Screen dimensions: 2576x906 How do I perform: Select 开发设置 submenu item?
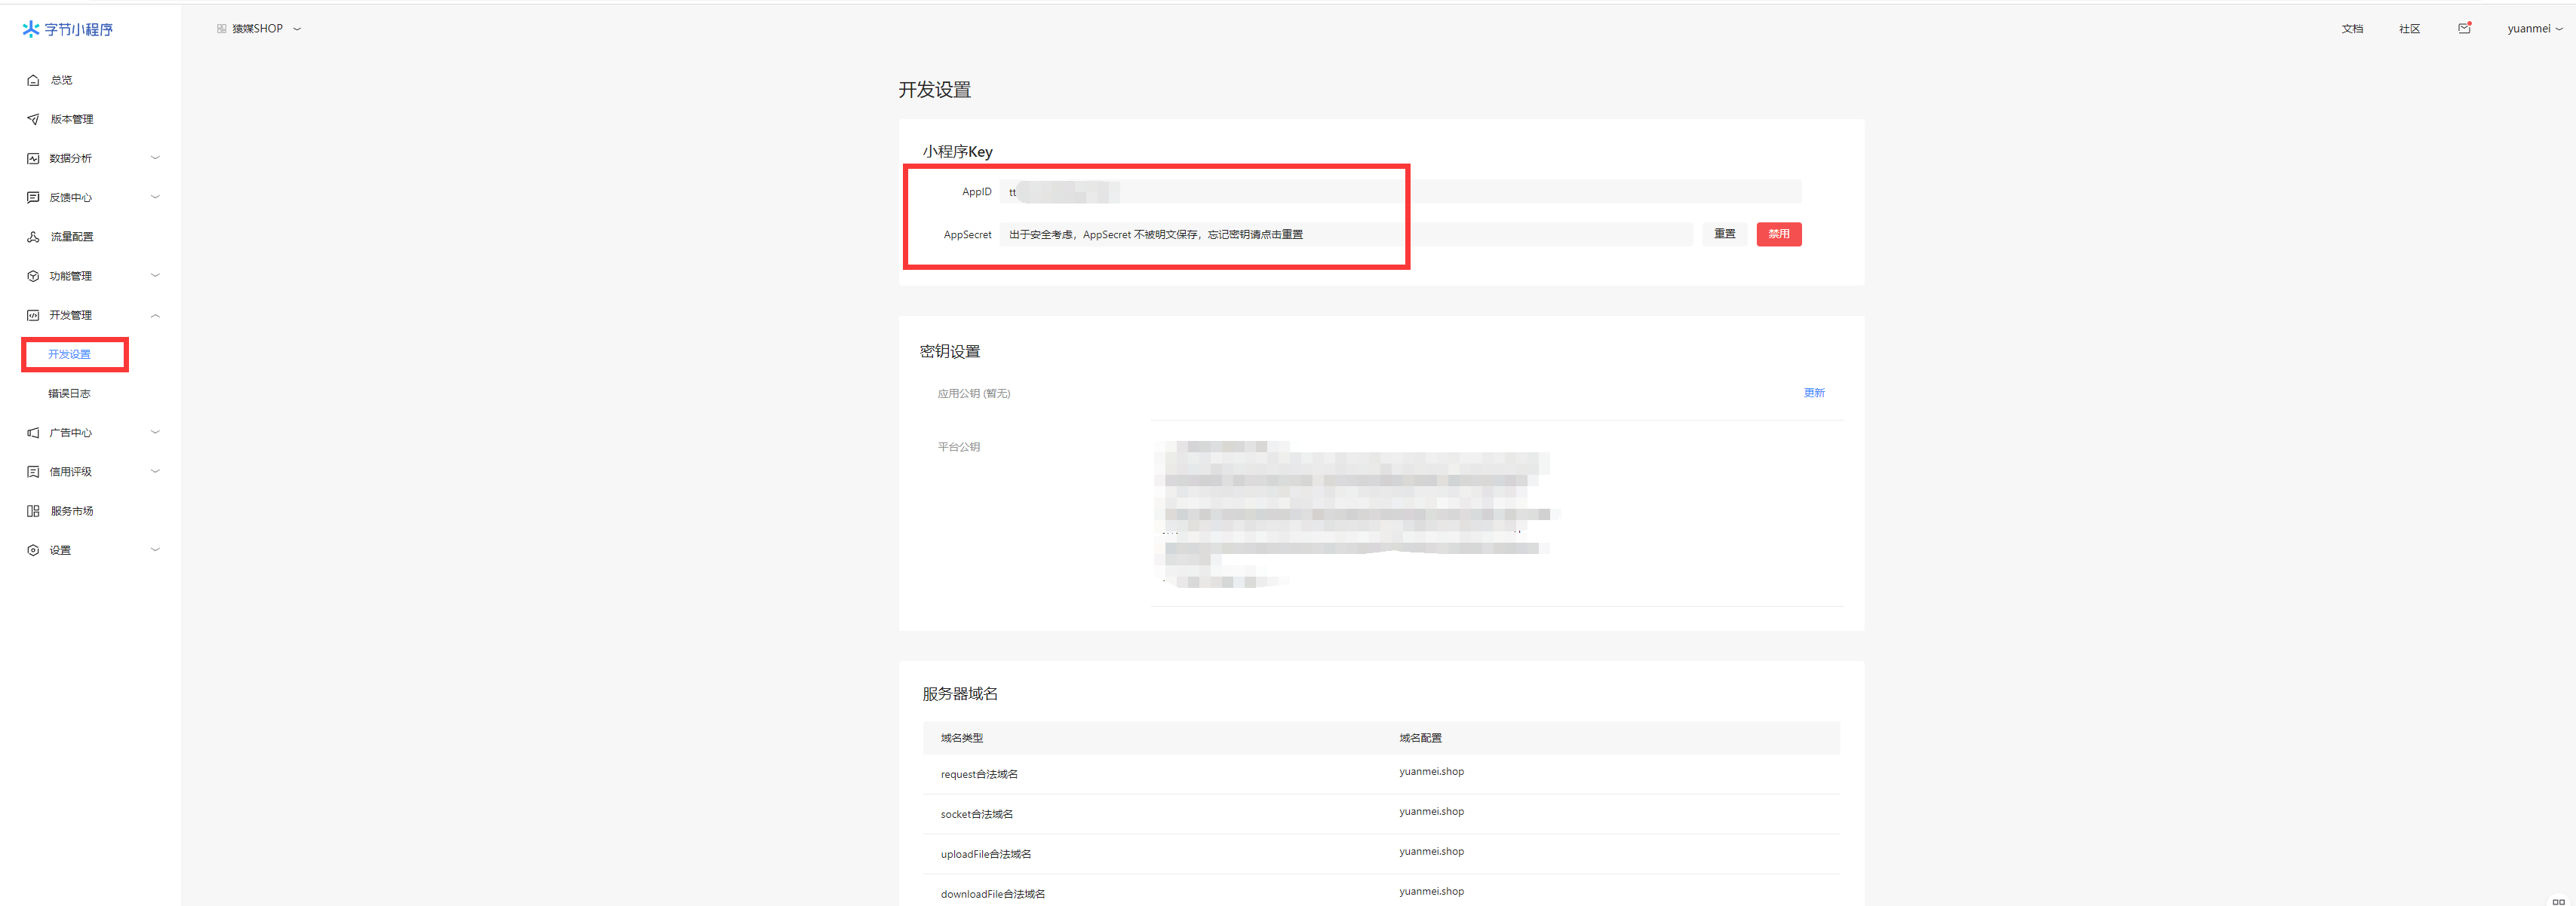(69, 354)
